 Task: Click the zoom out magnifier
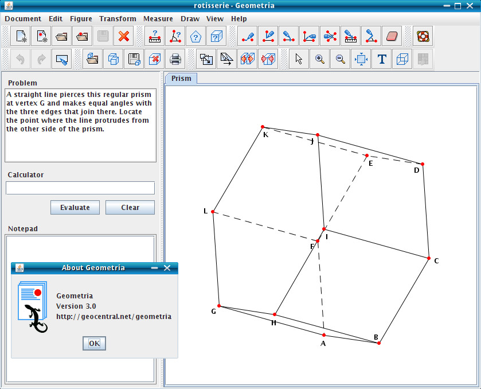click(x=341, y=59)
